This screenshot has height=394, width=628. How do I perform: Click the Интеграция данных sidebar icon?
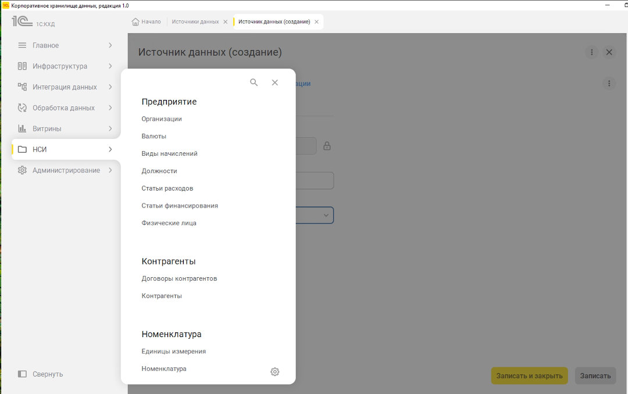coord(22,87)
